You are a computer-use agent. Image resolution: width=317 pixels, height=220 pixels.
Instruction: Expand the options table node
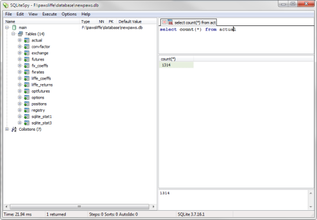pyautogui.click(x=20, y=97)
